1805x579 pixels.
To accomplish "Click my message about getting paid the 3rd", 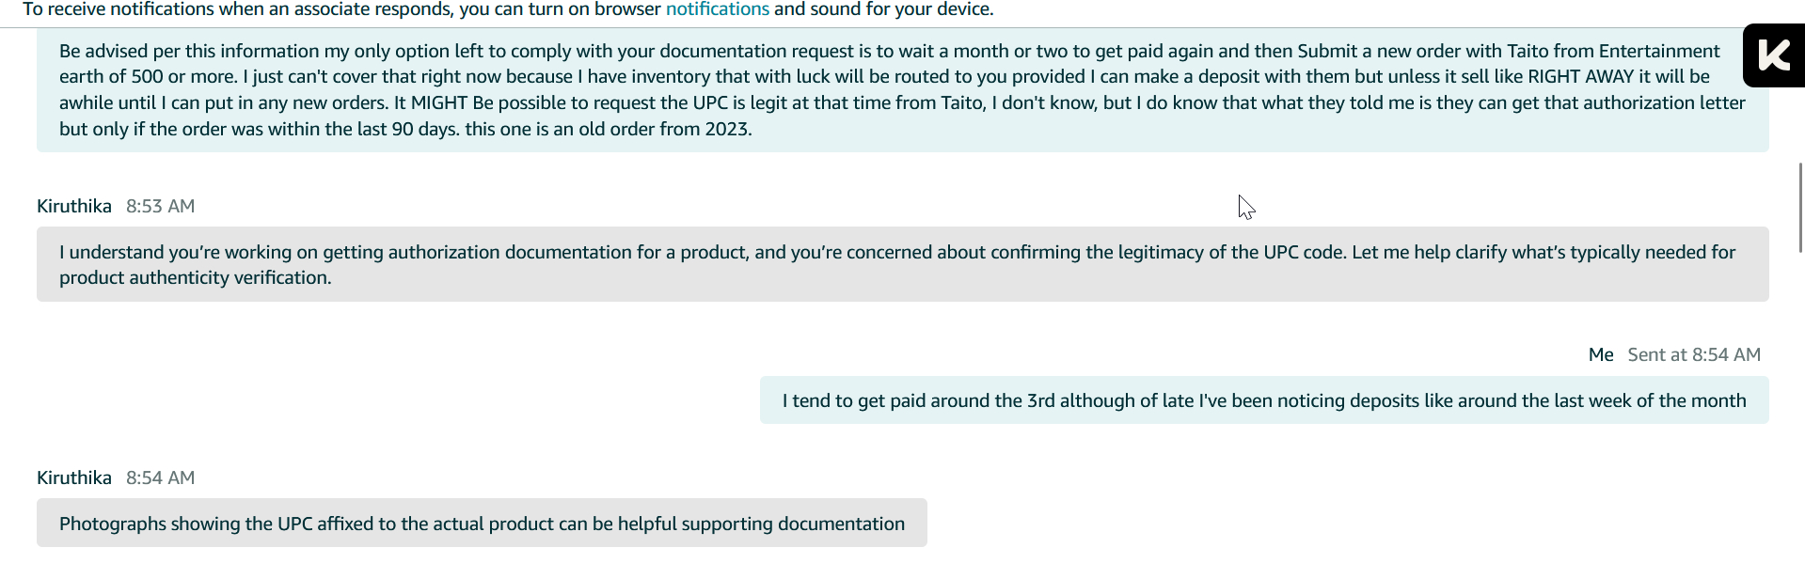I will tap(1263, 400).
